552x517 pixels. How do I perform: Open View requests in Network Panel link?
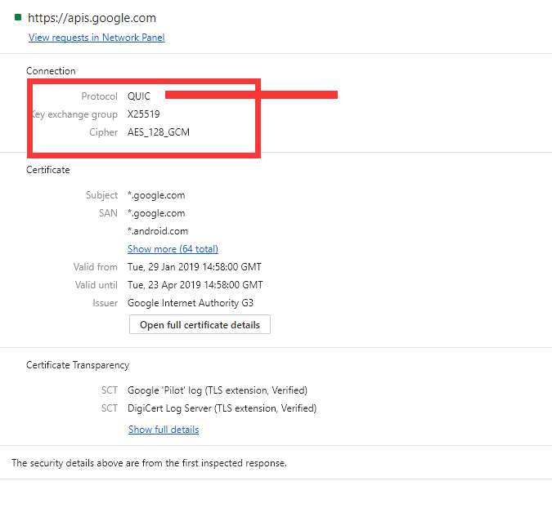(x=96, y=38)
